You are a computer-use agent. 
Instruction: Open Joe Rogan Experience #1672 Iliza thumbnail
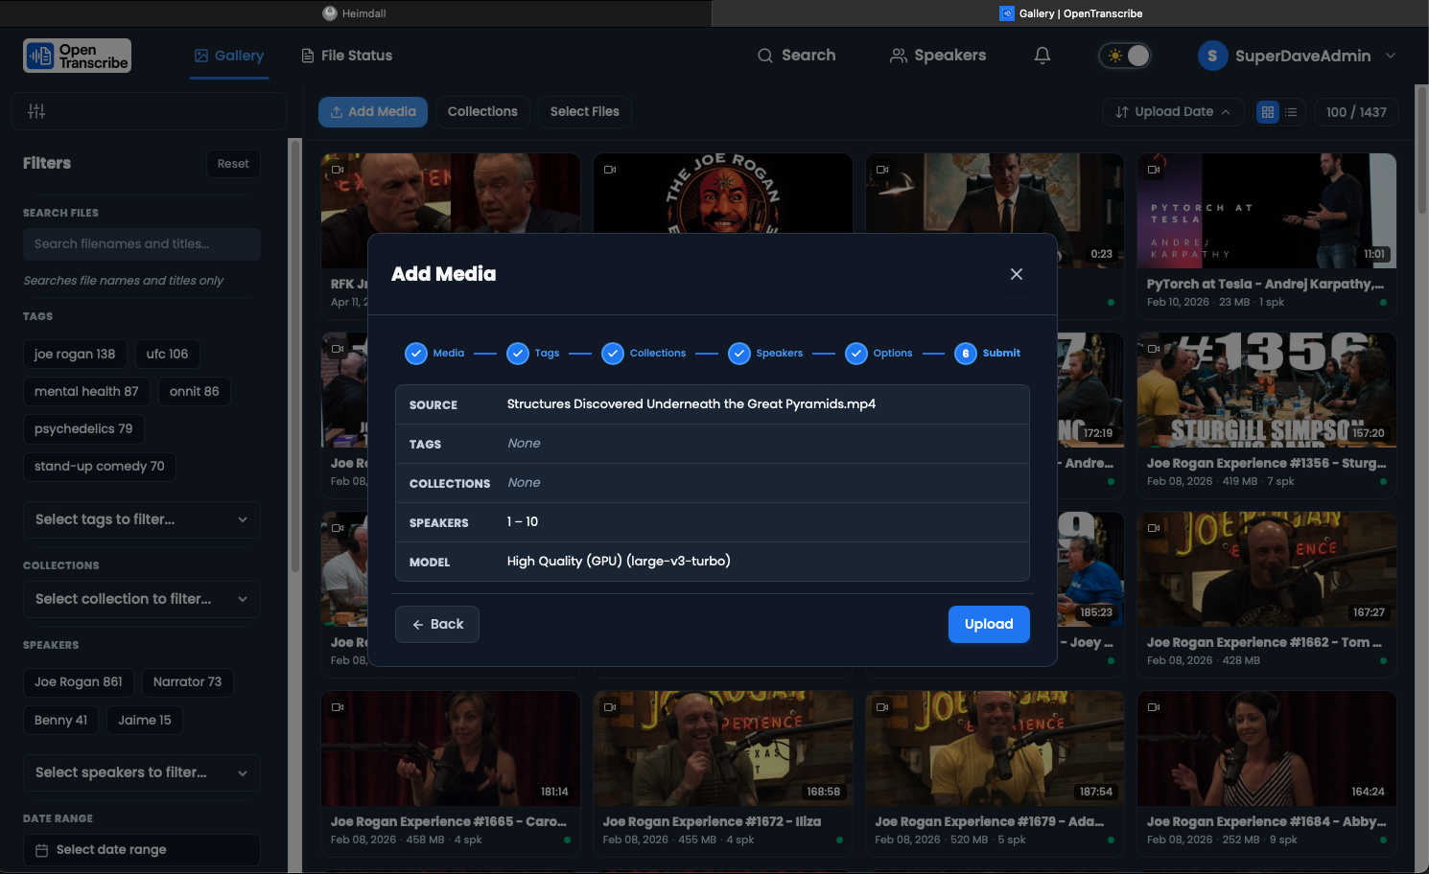tap(723, 748)
